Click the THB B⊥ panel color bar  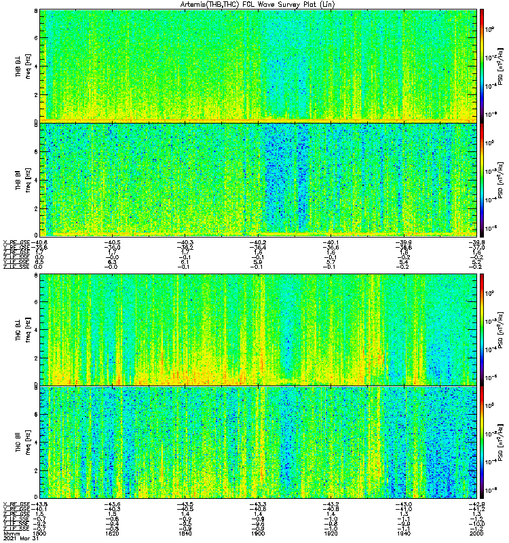click(x=482, y=66)
